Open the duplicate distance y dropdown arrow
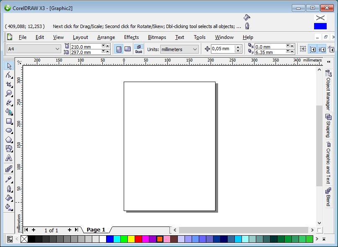Image resolution: width=338 pixels, height=247 pixels. point(288,51)
